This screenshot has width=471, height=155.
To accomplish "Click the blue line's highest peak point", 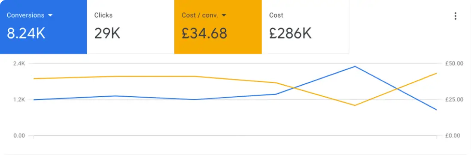I will point(355,66).
